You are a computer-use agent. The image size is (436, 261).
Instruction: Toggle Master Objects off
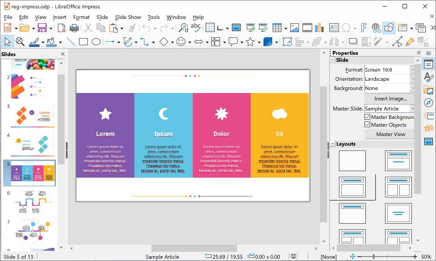pos(368,125)
